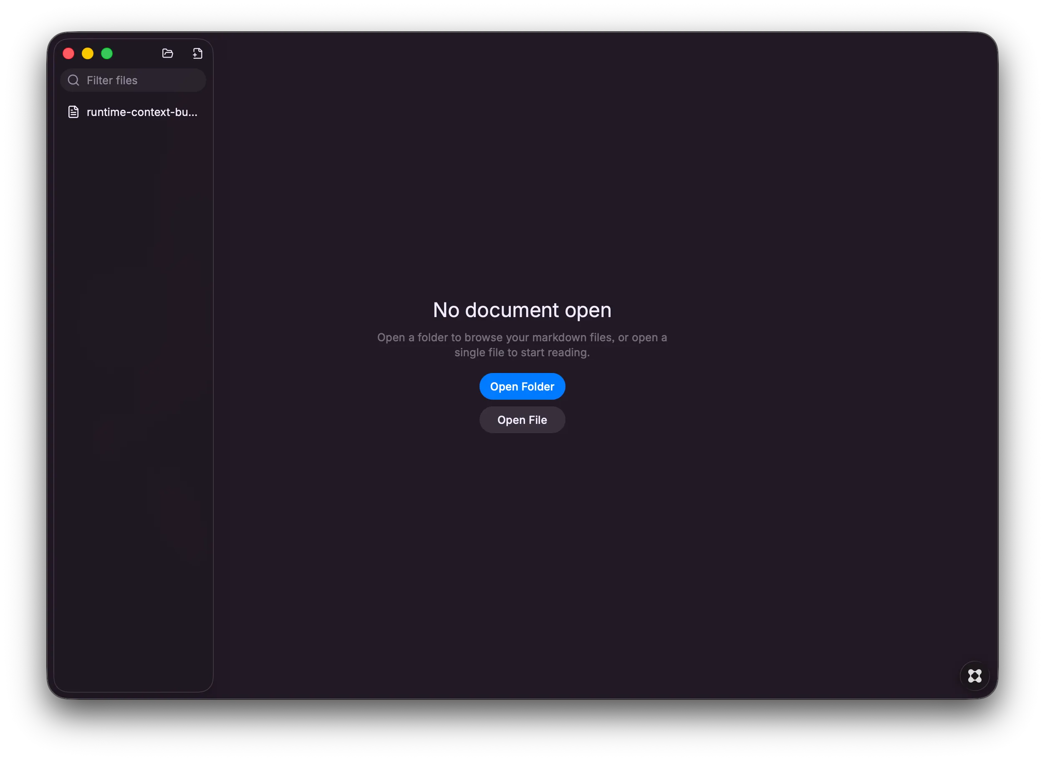1045x761 pixels.
Task: Click the search magnifier icon
Action: point(73,80)
